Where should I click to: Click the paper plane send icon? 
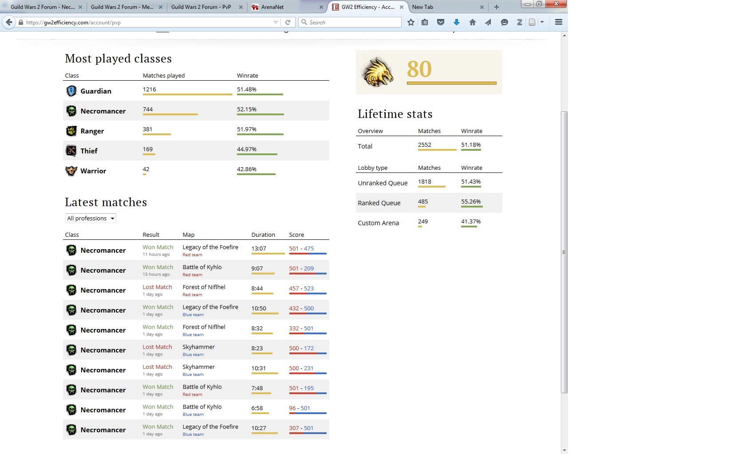click(x=488, y=22)
